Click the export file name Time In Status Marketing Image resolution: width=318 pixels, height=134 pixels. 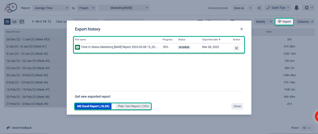coord(119,47)
